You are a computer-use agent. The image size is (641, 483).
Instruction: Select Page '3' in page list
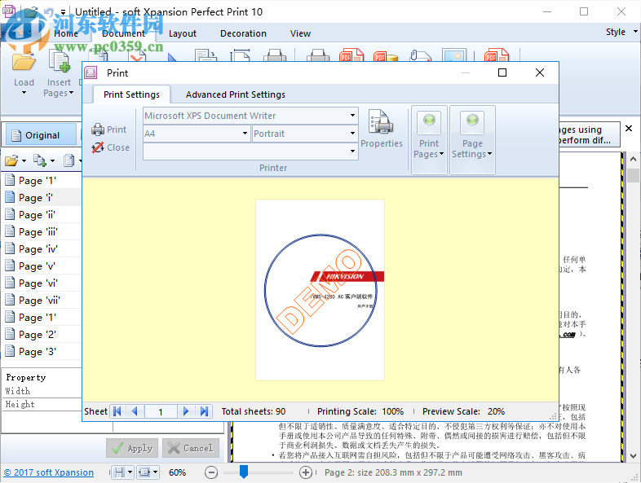point(42,352)
